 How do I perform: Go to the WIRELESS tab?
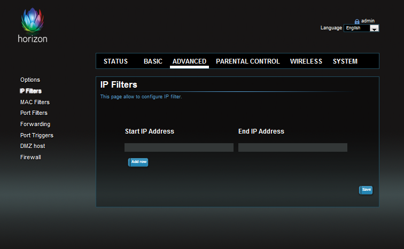click(x=306, y=61)
